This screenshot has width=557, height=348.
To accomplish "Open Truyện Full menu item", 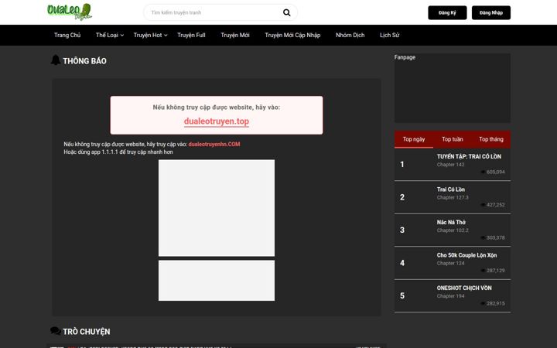I will click(x=191, y=35).
